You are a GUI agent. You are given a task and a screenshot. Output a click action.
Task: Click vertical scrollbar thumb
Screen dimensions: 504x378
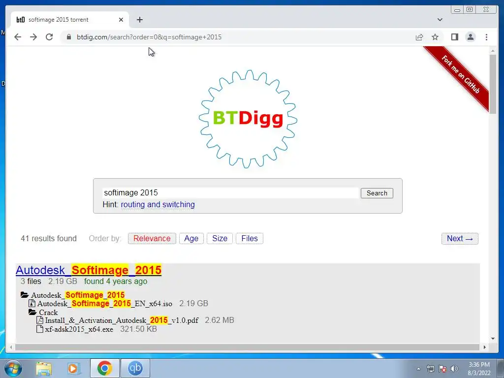(493, 84)
